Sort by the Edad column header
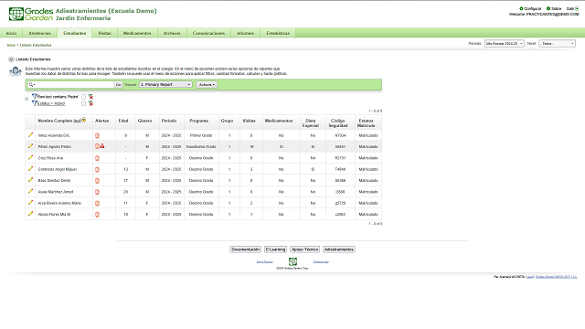 point(123,121)
